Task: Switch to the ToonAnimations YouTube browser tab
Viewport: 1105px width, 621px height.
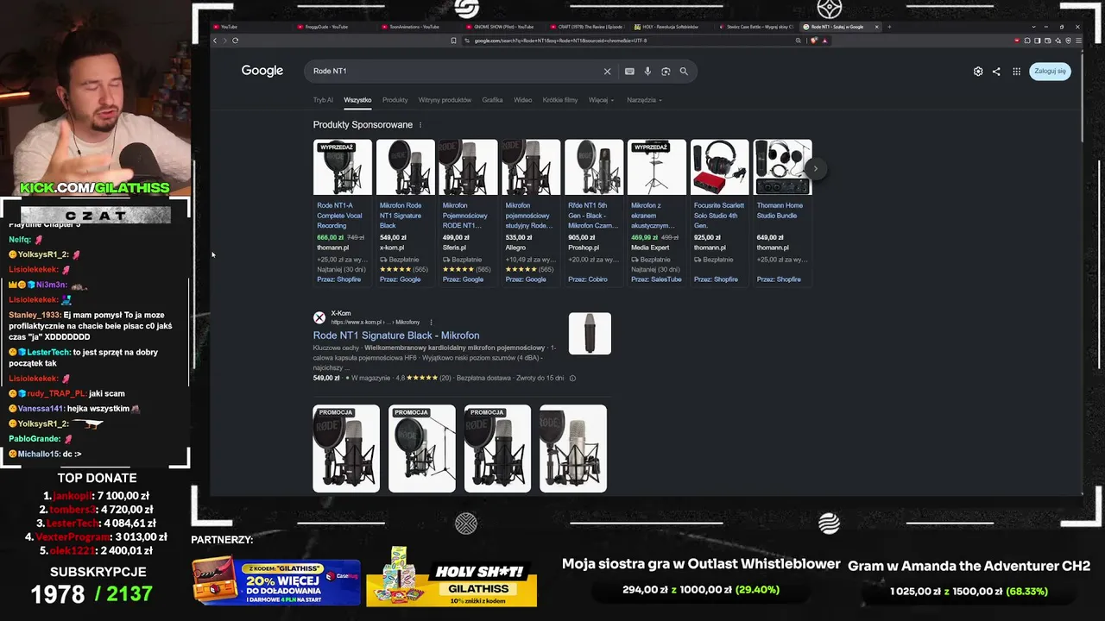Action: (x=418, y=27)
